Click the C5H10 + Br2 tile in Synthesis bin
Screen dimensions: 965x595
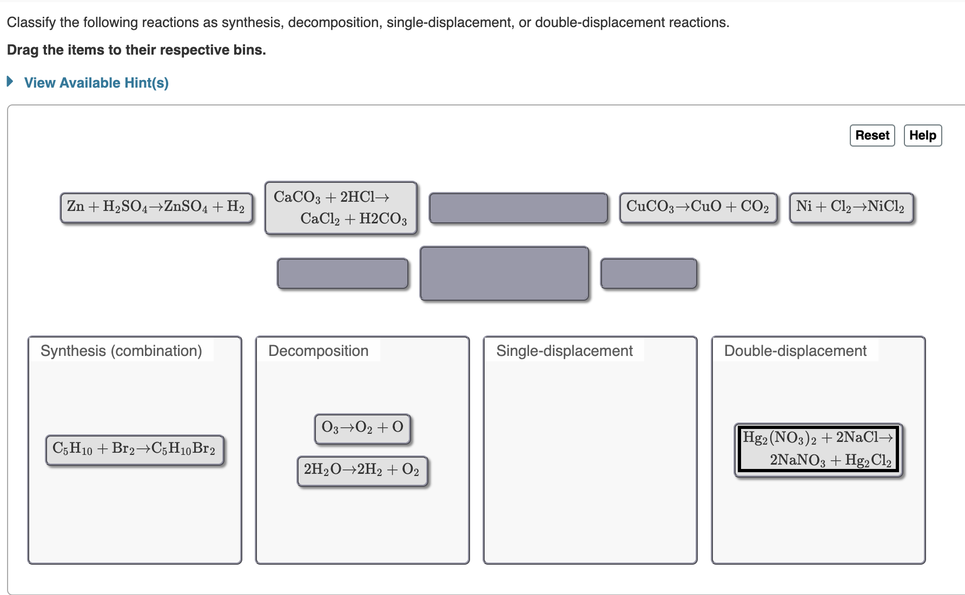coord(135,448)
